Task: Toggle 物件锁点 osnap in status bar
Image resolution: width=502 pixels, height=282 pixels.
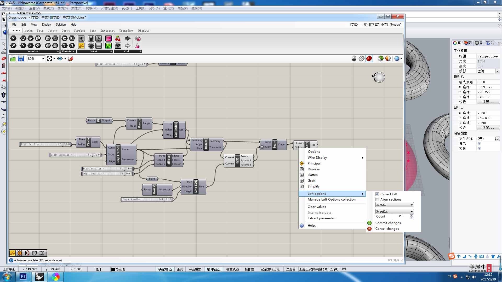Action: coord(214,269)
